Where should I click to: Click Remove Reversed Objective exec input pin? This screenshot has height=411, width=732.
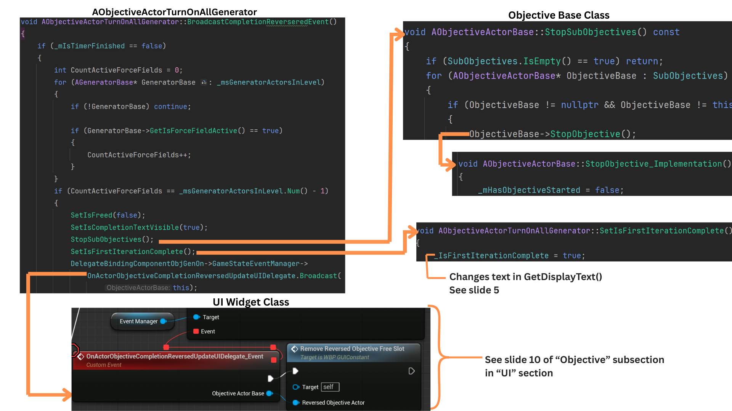pyautogui.click(x=295, y=371)
